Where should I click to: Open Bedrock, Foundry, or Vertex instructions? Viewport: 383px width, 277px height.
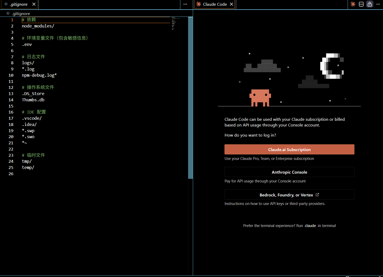click(289, 195)
